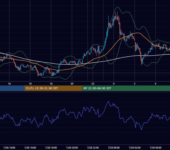Click the NY 21:00-06:00 JST session bar
The height and width of the screenshot is (150, 170).
[126, 88]
